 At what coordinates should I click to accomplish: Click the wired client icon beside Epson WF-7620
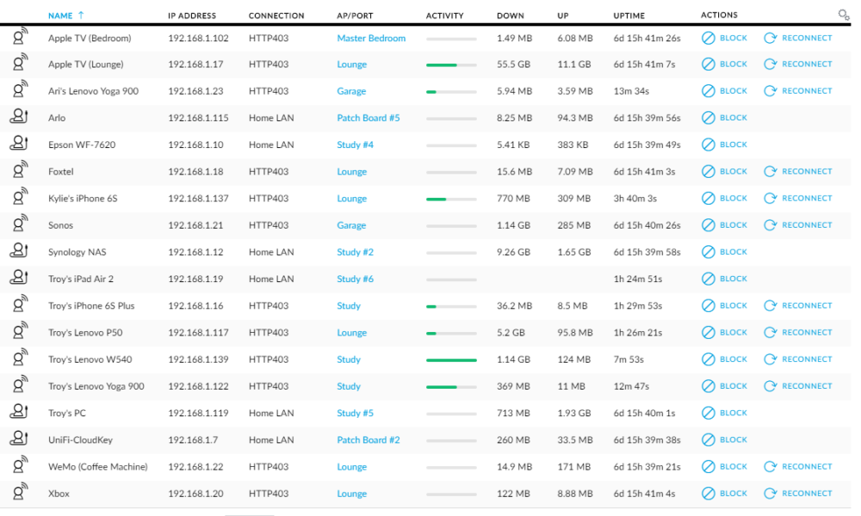pos(18,144)
